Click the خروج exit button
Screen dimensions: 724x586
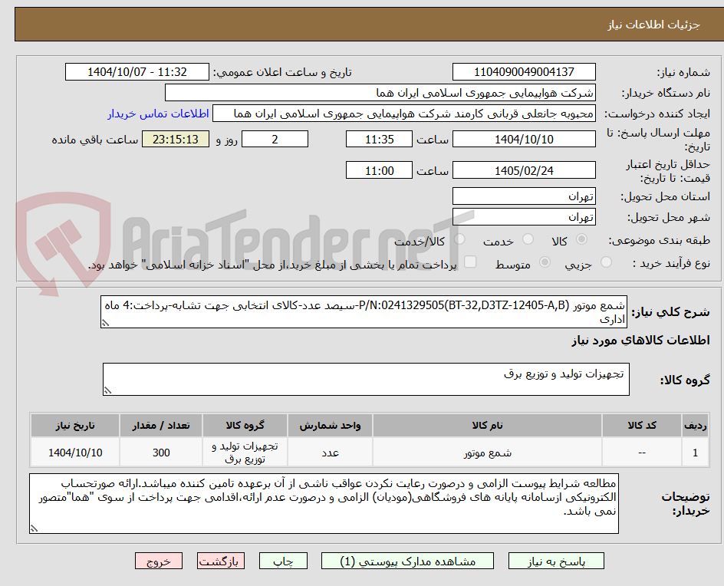click(159, 561)
